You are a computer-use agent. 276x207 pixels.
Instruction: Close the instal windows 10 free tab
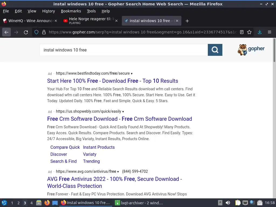click(177, 21)
